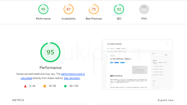Go to the Best Practices category label
The image size is (187, 105).
tap(94, 19)
